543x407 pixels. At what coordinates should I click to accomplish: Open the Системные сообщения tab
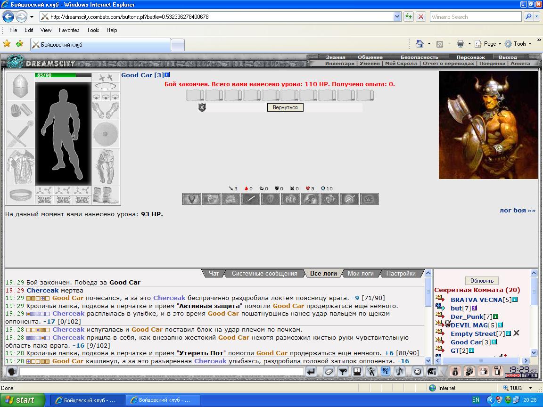[x=264, y=273]
